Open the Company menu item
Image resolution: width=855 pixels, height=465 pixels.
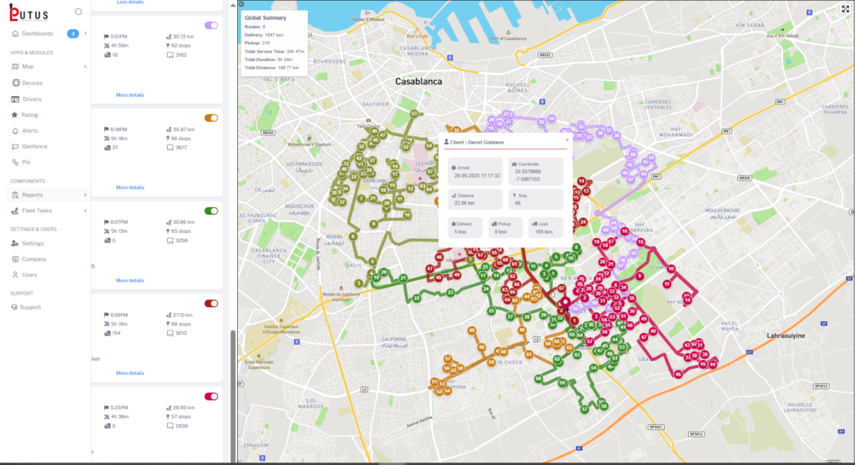tap(34, 260)
